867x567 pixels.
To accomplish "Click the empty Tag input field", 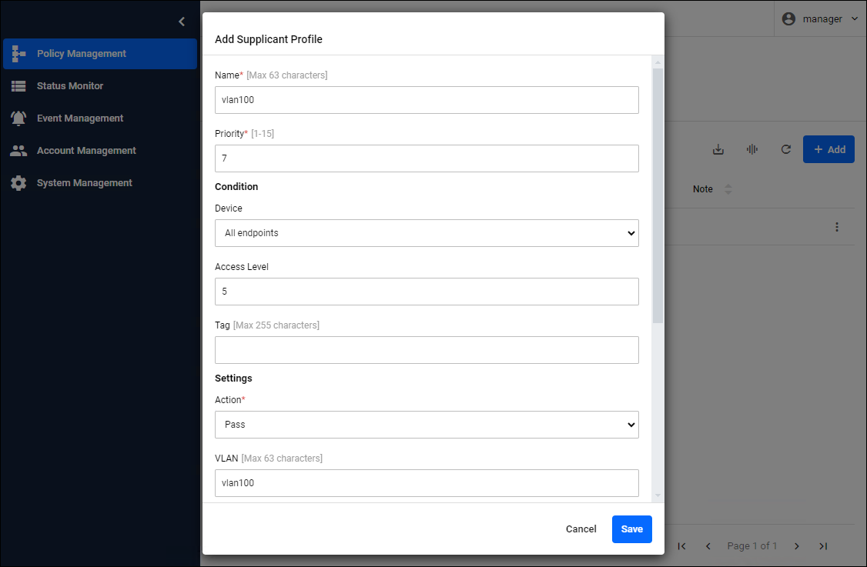I will (x=427, y=350).
